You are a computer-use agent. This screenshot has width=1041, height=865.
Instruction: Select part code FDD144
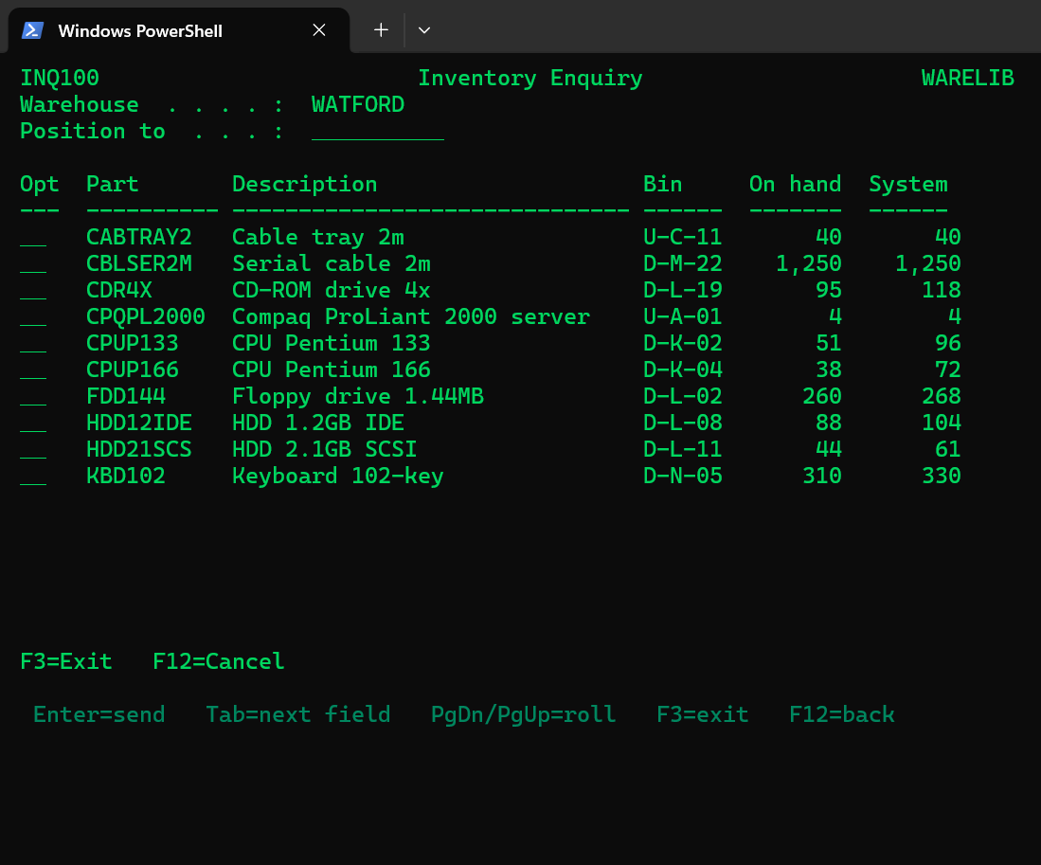click(x=125, y=396)
